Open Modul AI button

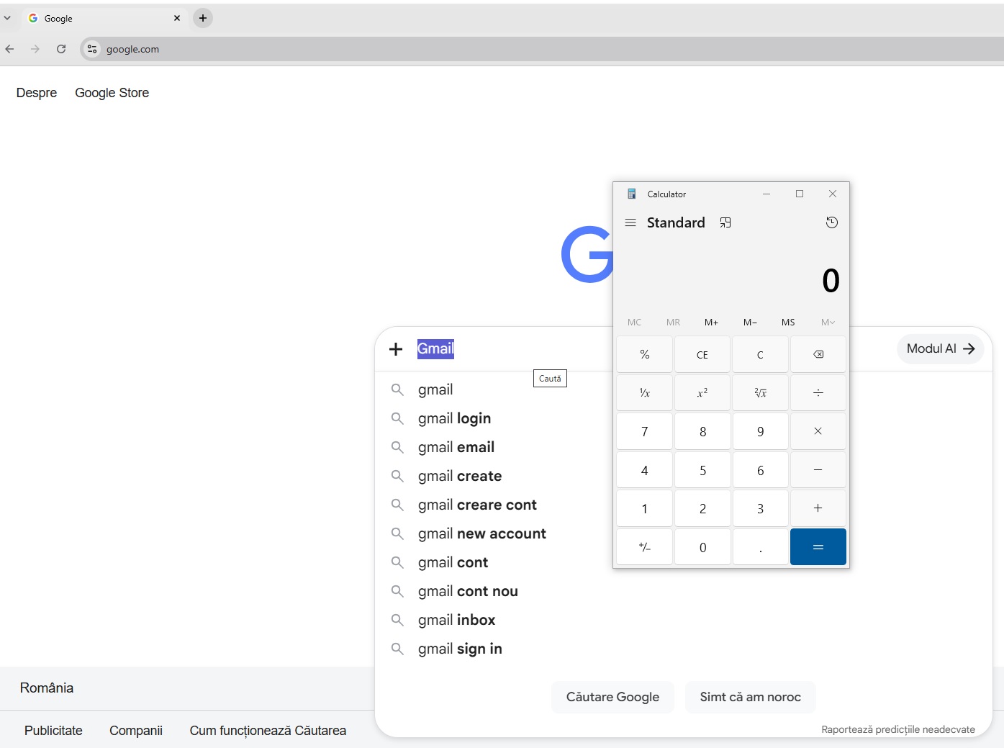click(940, 348)
